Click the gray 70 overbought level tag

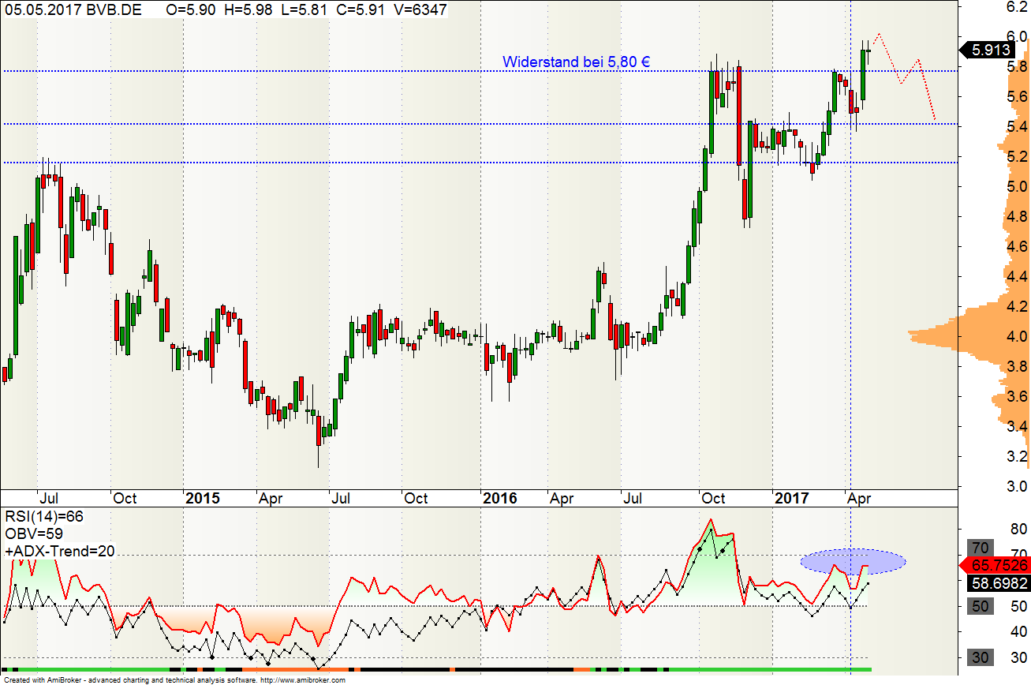point(980,548)
